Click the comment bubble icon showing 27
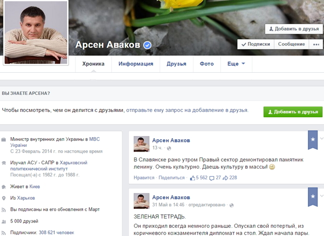 tap(212, 178)
